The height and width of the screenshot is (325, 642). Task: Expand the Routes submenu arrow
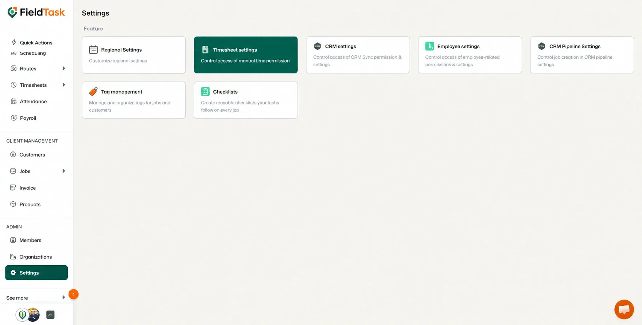pos(64,68)
